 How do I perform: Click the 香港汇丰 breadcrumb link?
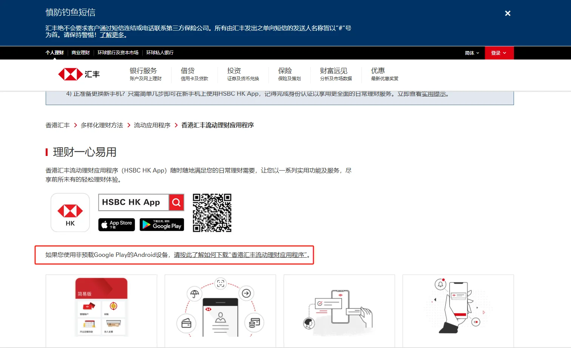click(57, 125)
